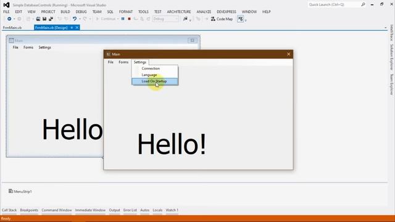Open the FORMAT menu

pyautogui.click(x=126, y=12)
